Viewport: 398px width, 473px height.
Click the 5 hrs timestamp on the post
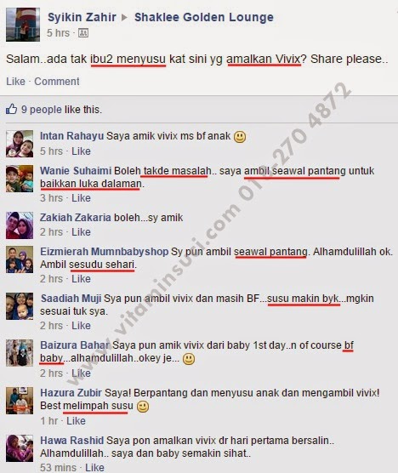point(58,33)
